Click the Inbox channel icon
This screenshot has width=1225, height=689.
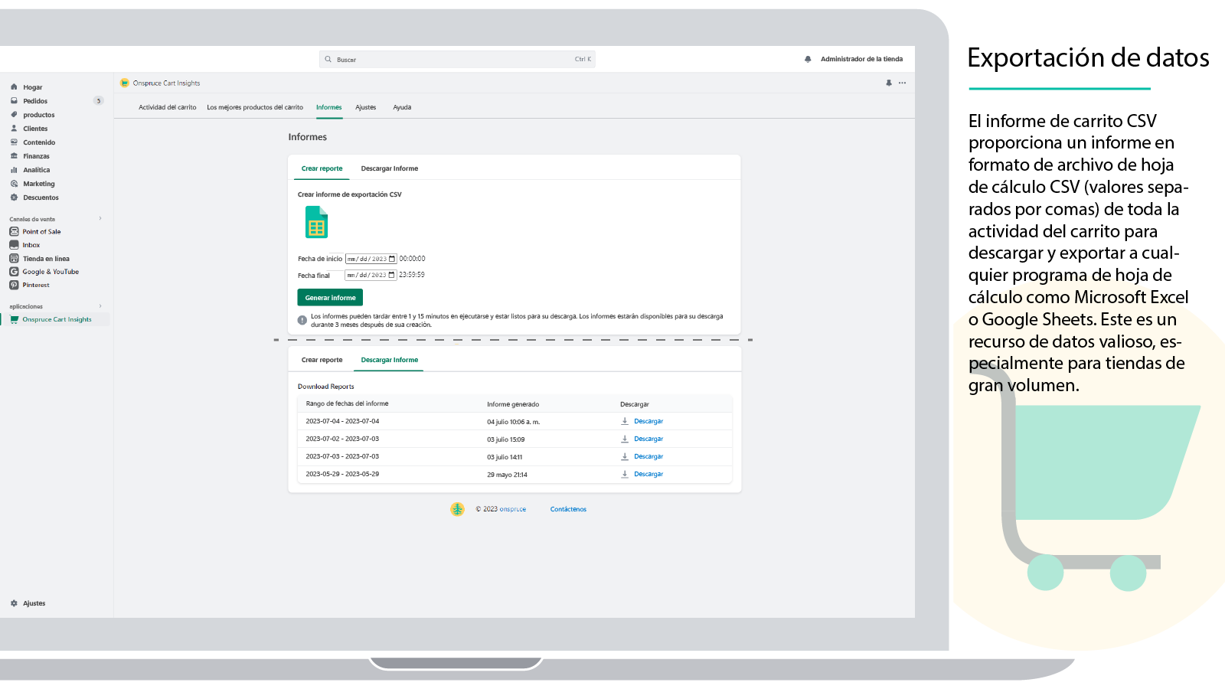pos(14,245)
